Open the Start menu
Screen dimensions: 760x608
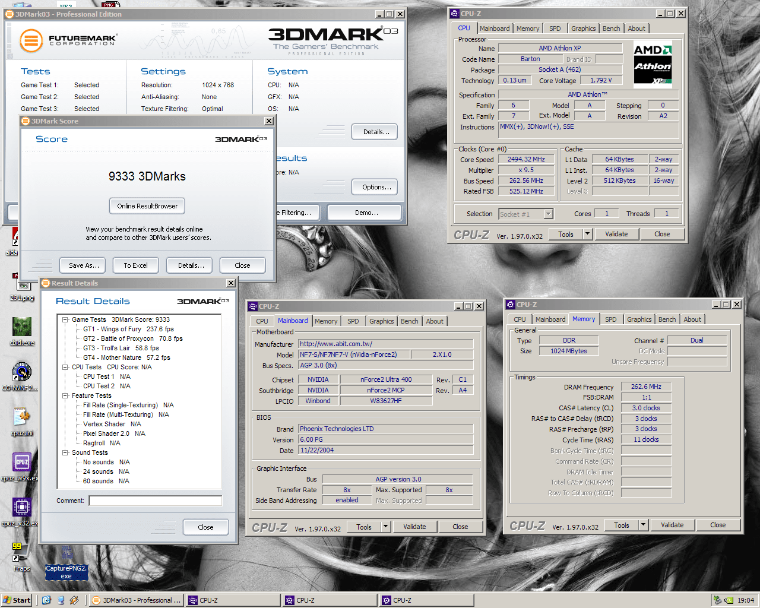16,600
